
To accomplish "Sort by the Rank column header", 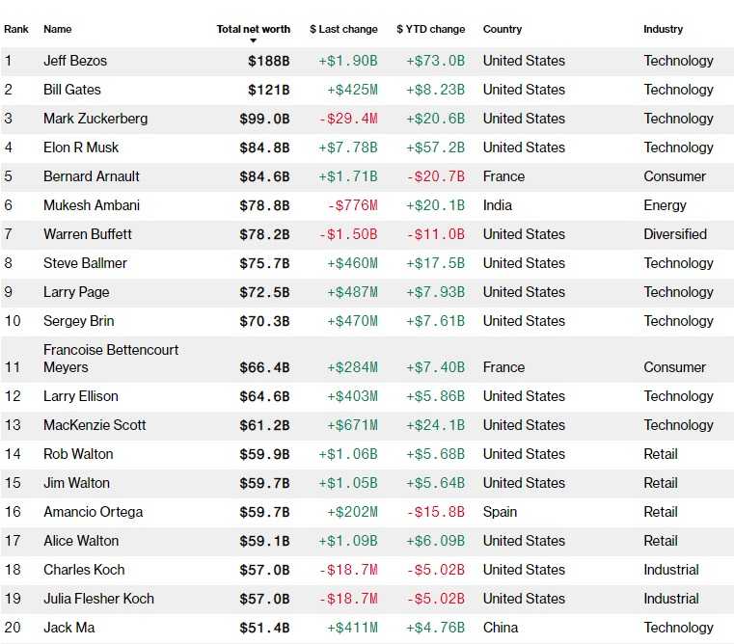I will click(16, 29).
